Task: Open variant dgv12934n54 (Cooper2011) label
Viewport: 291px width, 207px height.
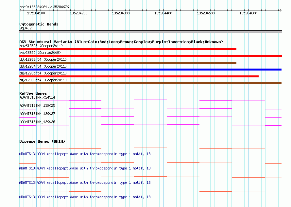Action: (x=43, y=66)
